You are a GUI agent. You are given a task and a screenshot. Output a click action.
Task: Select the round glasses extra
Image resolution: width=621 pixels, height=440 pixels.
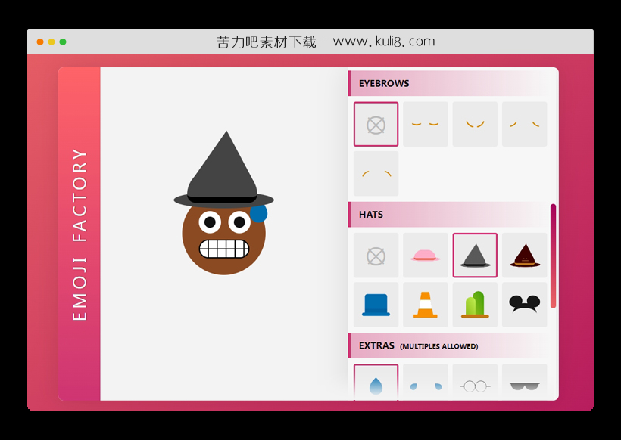click(475, 384)
